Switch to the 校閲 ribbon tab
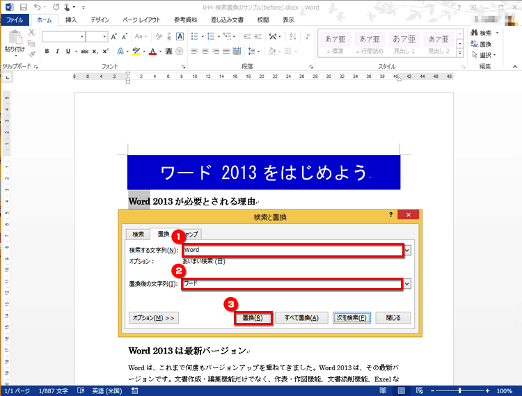 click(263, 20)
